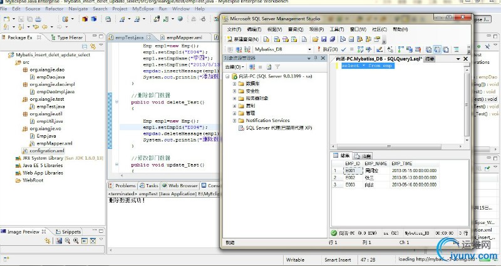This screenshot has height=266, width=501.
Task: Click the 执行 (Execute) query button
Action: pyautogui.click(x=328, y=49)
